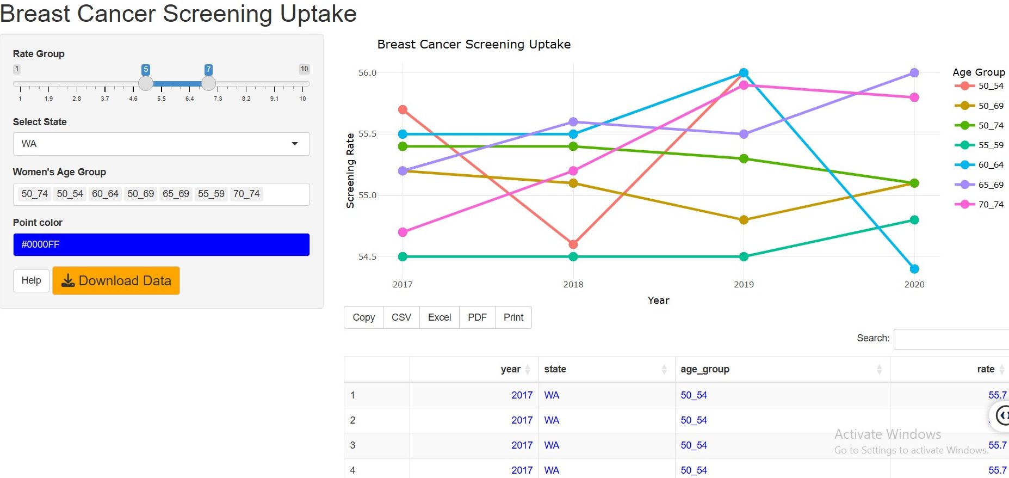Viewport: 1009px width, 478px height.
Task: Copy the table data
Action: [363, 317]
